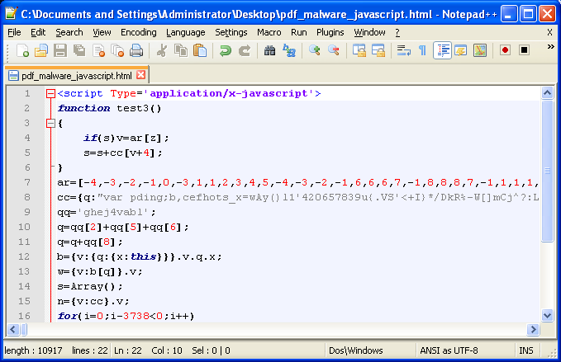The image size is (561, 362).
Task: Toggle show all characters pilcrow button
Action: [422, 51]
